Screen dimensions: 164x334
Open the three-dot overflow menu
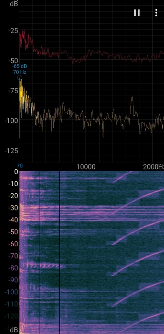coord(156,13)
